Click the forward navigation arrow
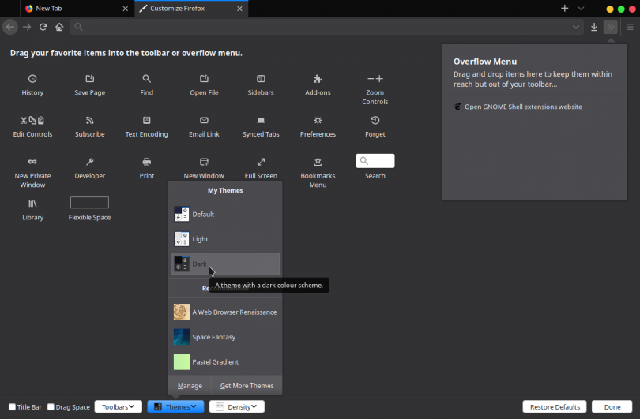 click(27, 27)
